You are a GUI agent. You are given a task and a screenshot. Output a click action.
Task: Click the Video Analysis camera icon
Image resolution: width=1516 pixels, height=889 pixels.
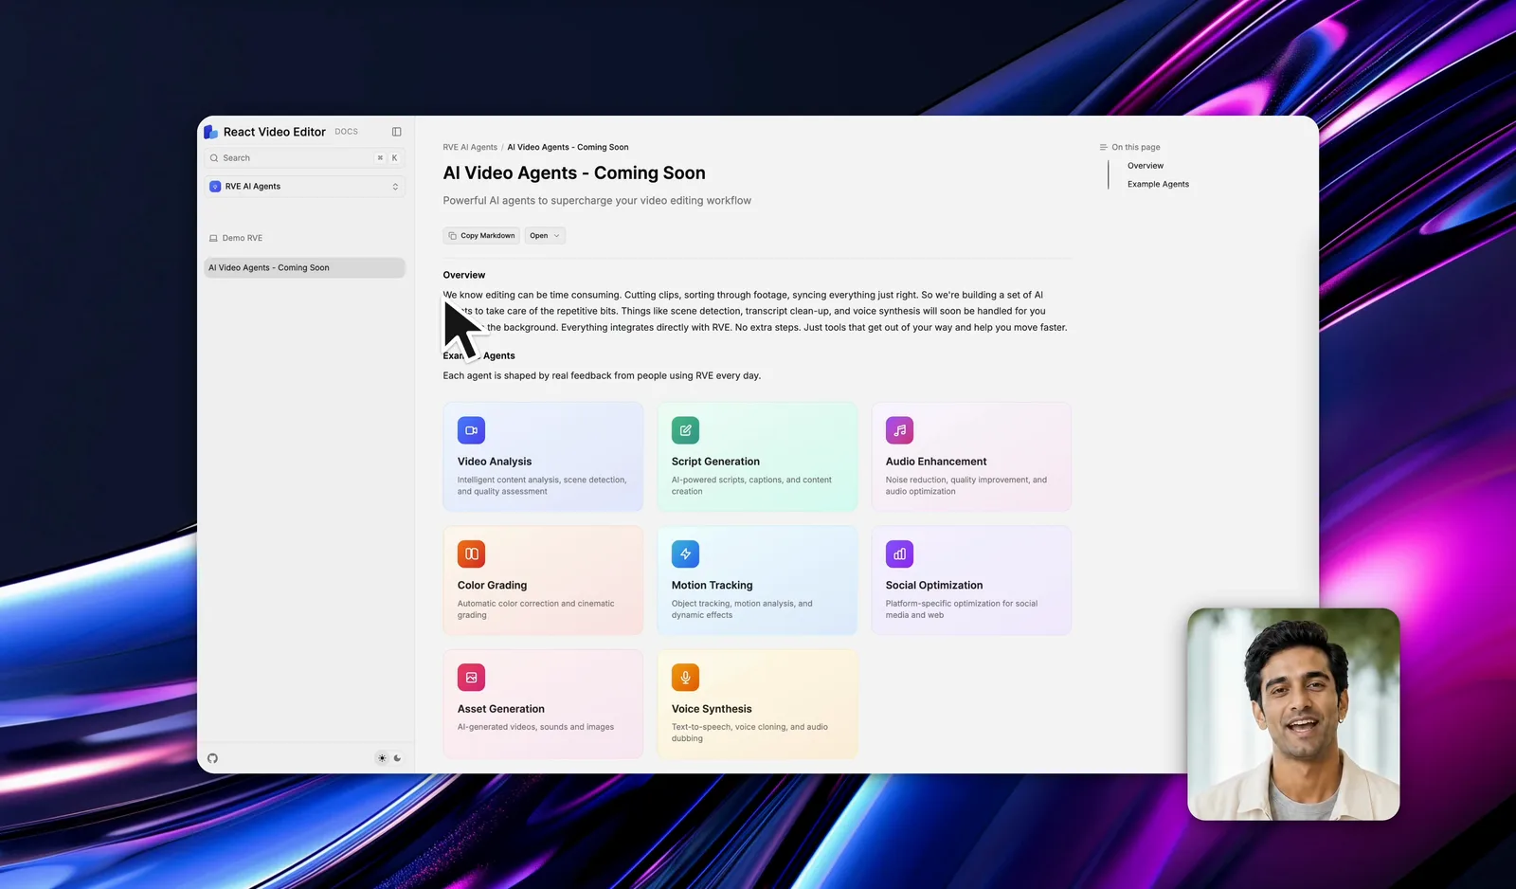[471, 430]
